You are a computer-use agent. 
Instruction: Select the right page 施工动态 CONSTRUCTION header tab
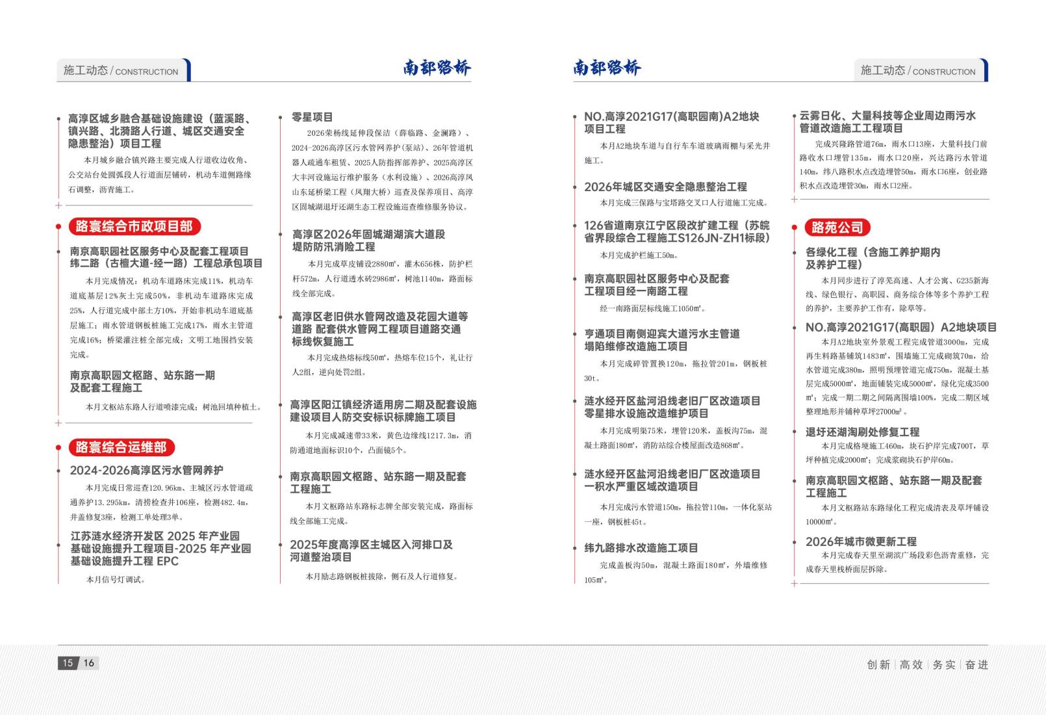click(921, 70)
